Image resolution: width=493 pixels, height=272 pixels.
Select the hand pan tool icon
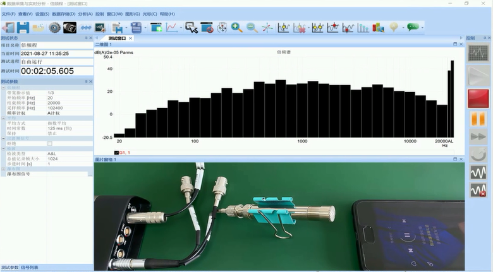(x=222, y=28)
